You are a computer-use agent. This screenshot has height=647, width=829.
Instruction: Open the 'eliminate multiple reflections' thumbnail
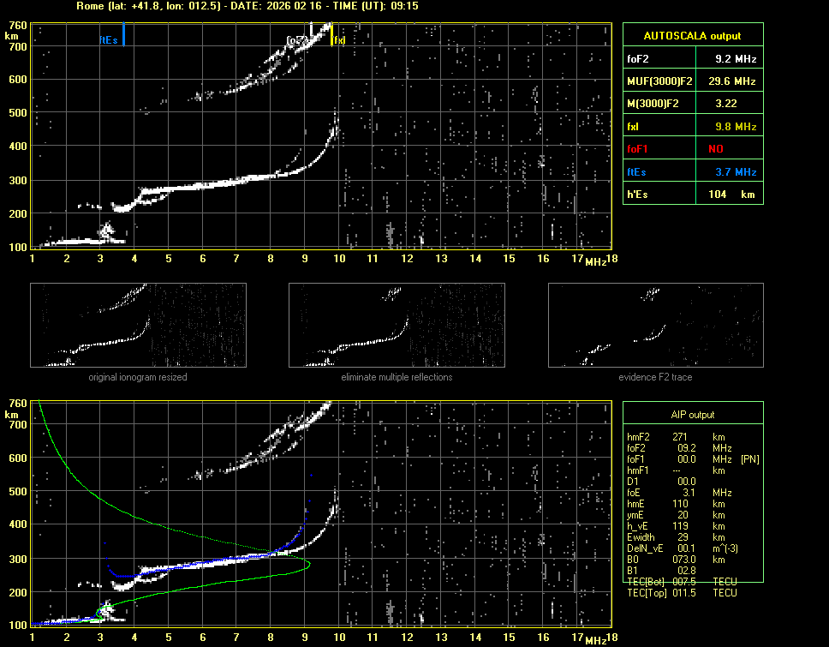pyautogui.click(x=397, y=325)
